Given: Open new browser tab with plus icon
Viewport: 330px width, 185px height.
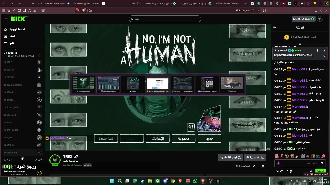Looking at the screenshot, I should tap(33, 3).
